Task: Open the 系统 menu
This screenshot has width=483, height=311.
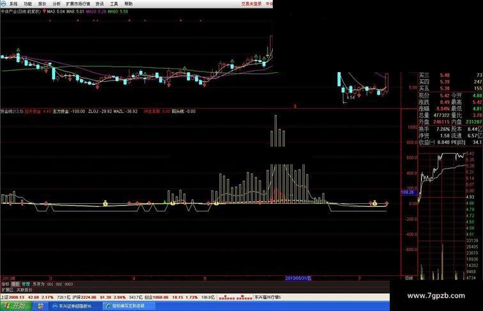Action: click(13, 4)
